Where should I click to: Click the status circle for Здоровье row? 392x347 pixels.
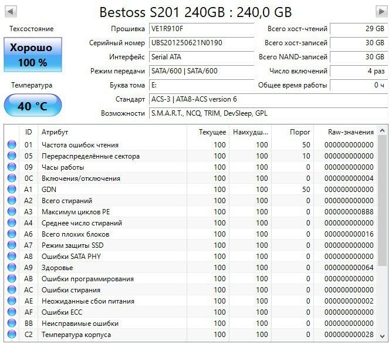12,267
